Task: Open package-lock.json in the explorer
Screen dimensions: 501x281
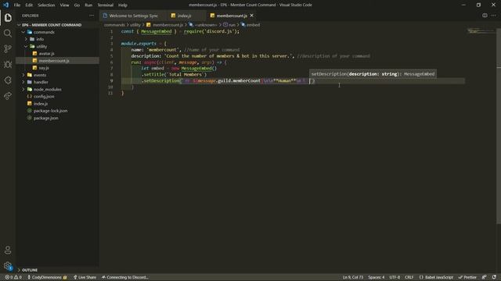Action: (50, 111)
